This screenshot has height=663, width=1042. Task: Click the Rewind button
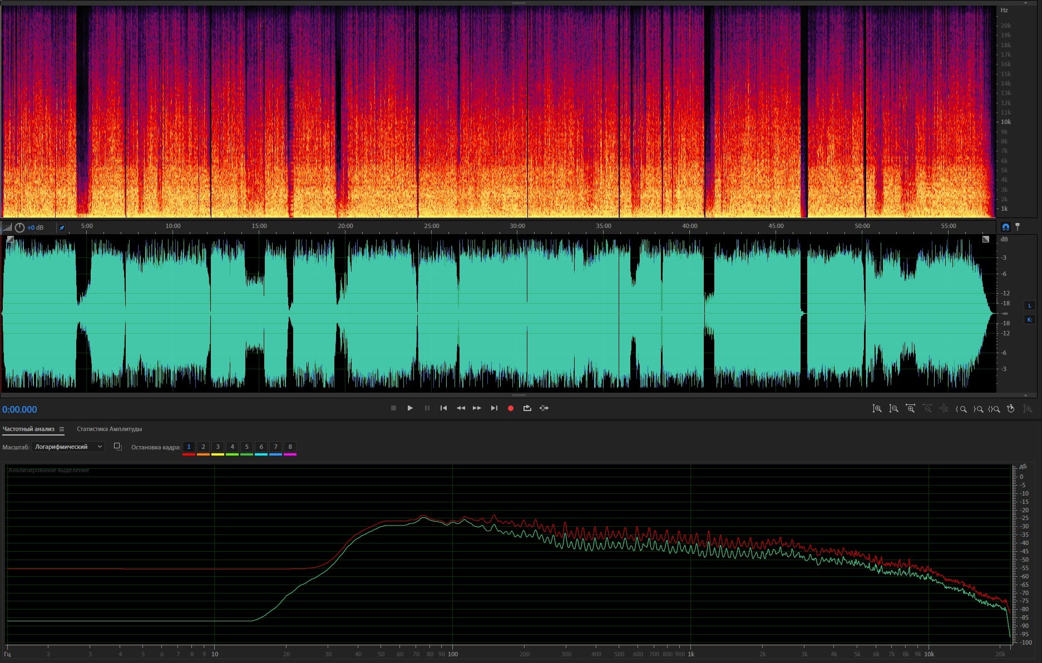coord(461,408)
